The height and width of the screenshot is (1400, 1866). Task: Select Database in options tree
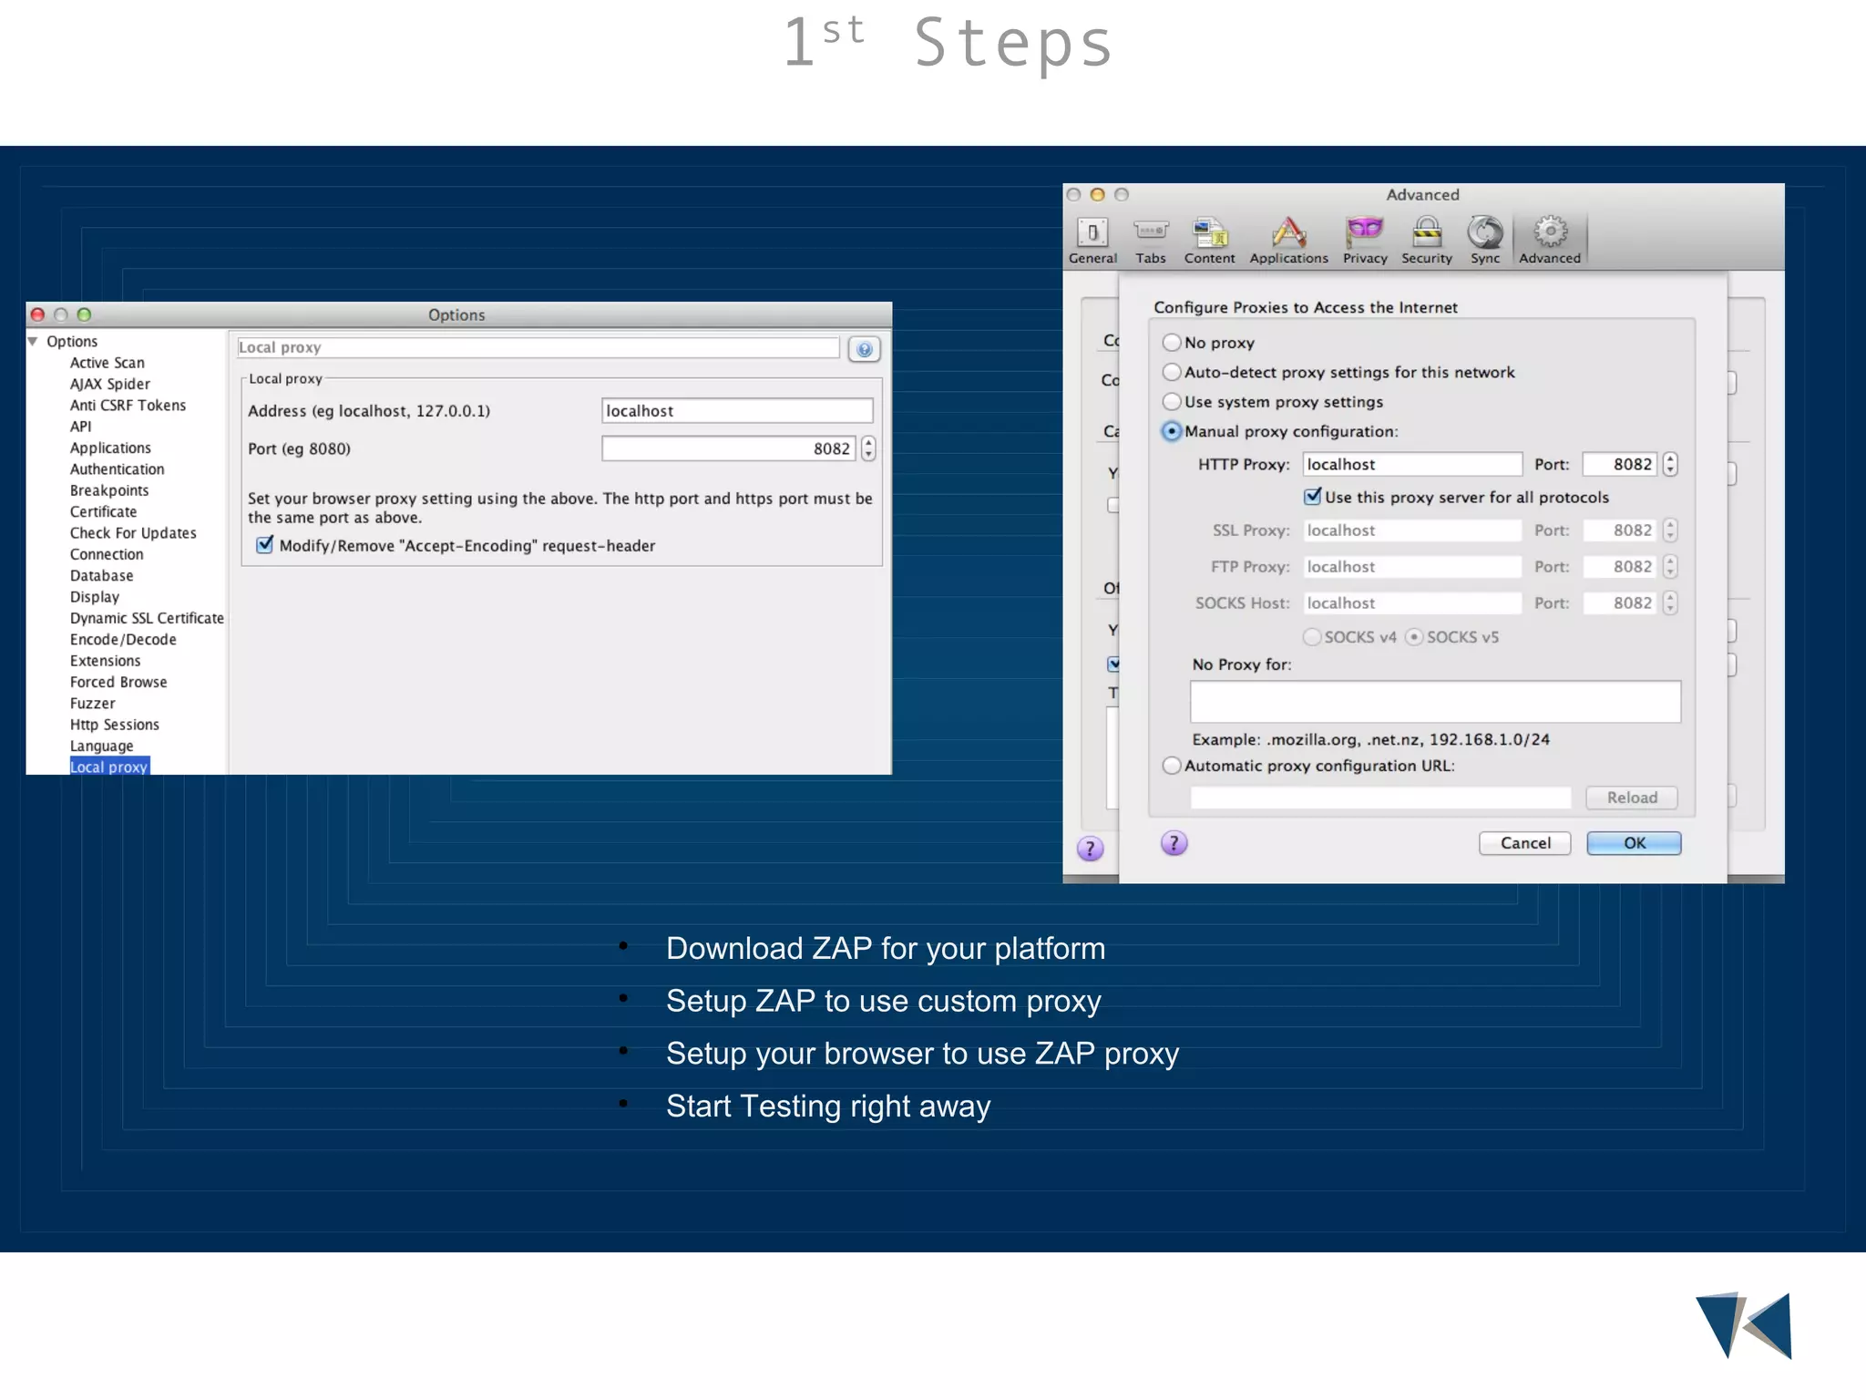pos(101,576)
